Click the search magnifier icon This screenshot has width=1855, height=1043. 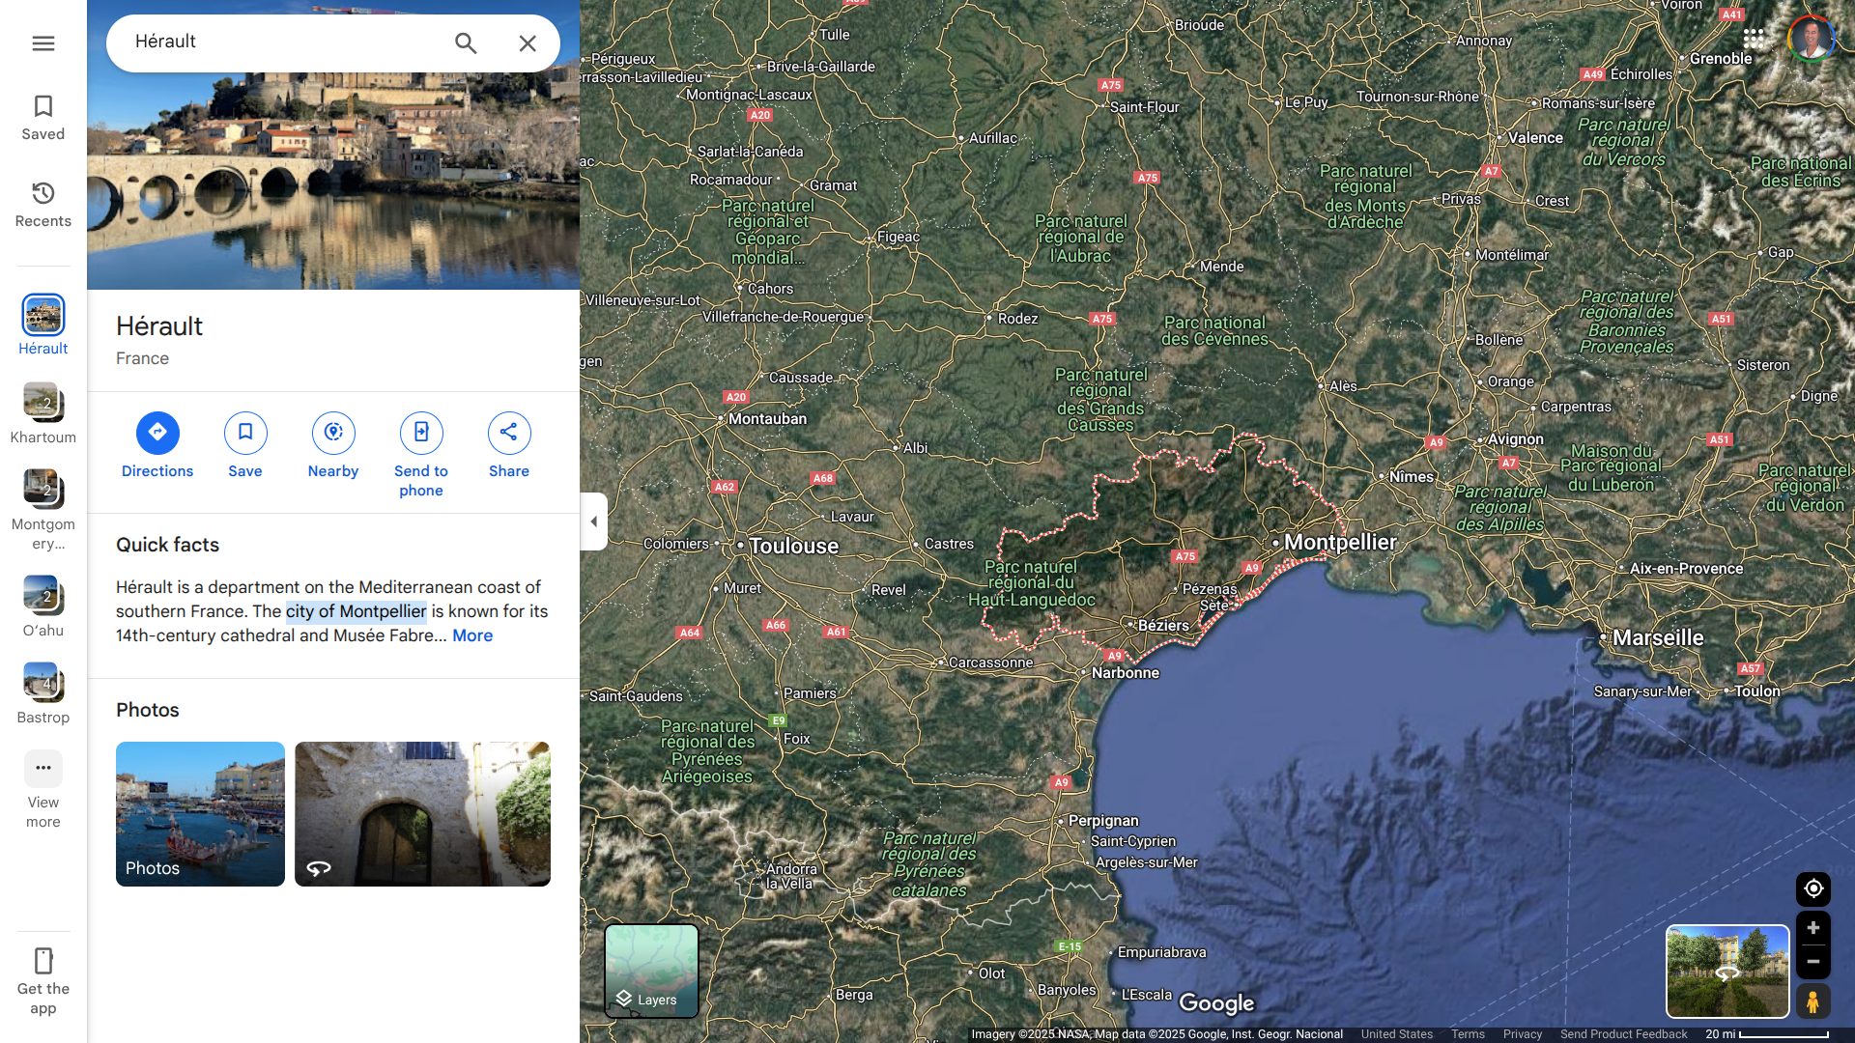coord(466,43)
